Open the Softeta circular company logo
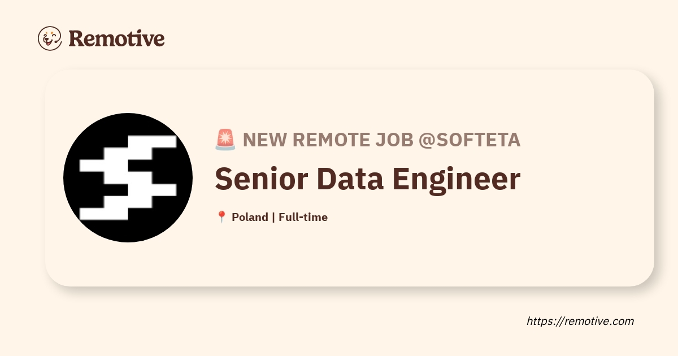 pos(128,178)
